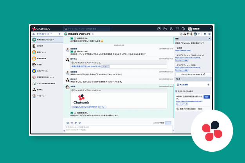Click the blue 完了 task button
245x163 pixels.
coord(207,97)
